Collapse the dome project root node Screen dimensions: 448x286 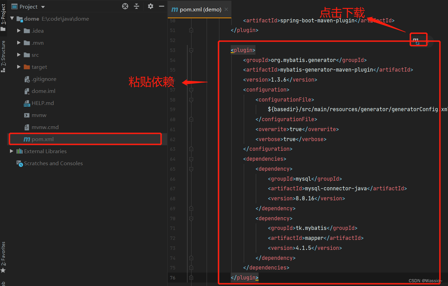coord(11,19)
